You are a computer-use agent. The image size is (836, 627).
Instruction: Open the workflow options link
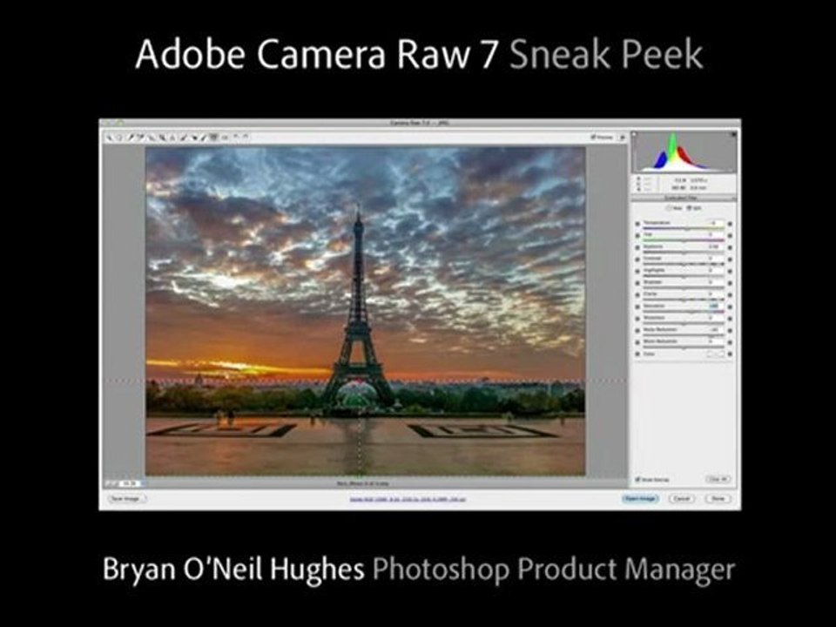point(408,500)
